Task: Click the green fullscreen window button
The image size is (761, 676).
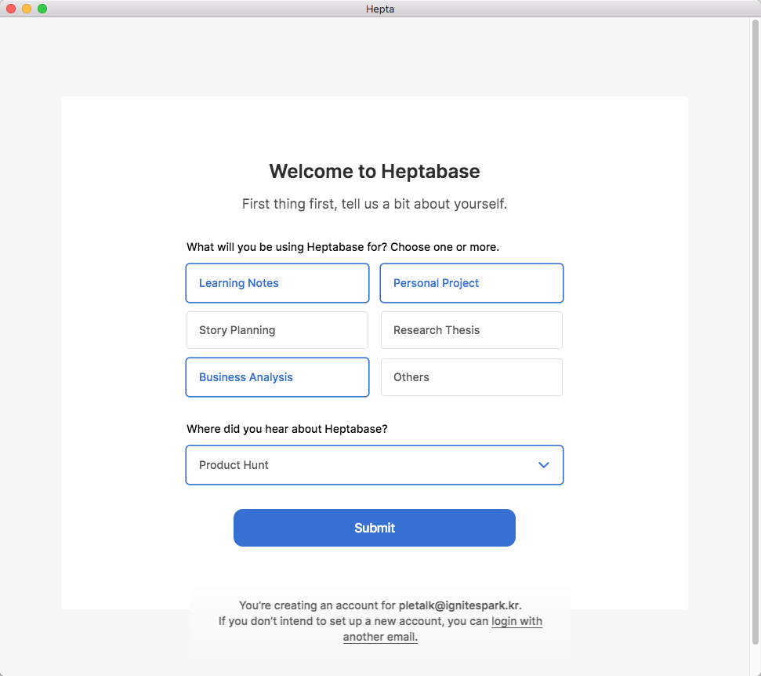Action: tap(42, 9)
